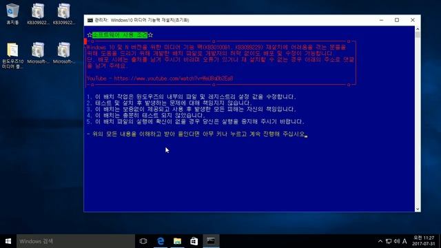Screen dimensions: 441x248
Task: Open File Explorer from taskbar
Action: point(177,241)
